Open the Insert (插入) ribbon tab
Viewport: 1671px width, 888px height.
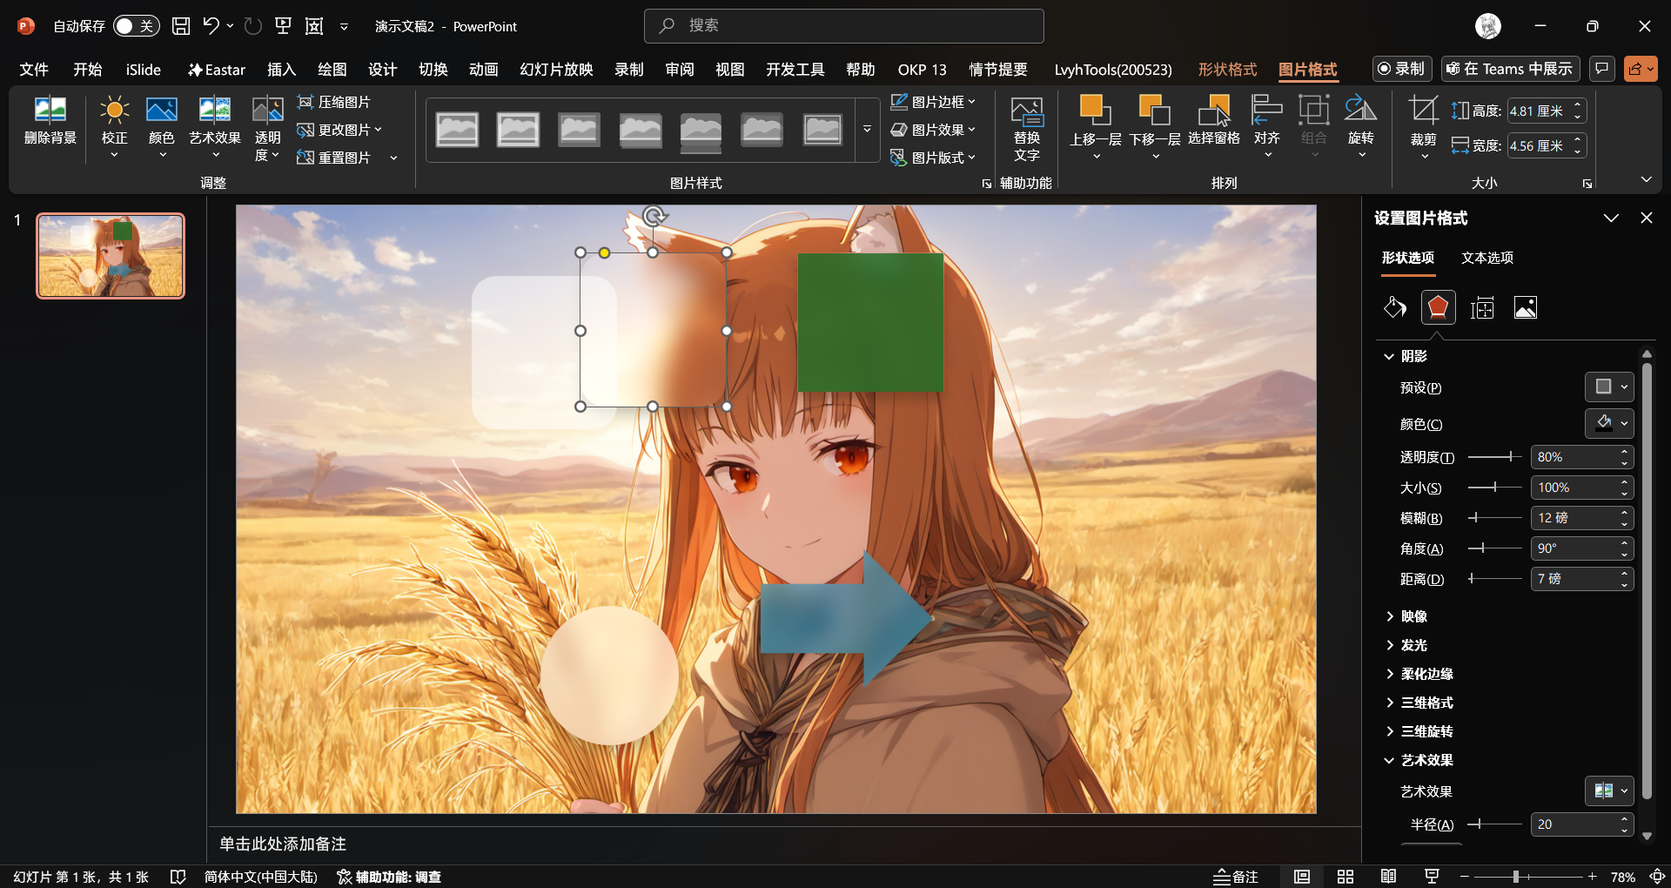[x=281, y=70]
